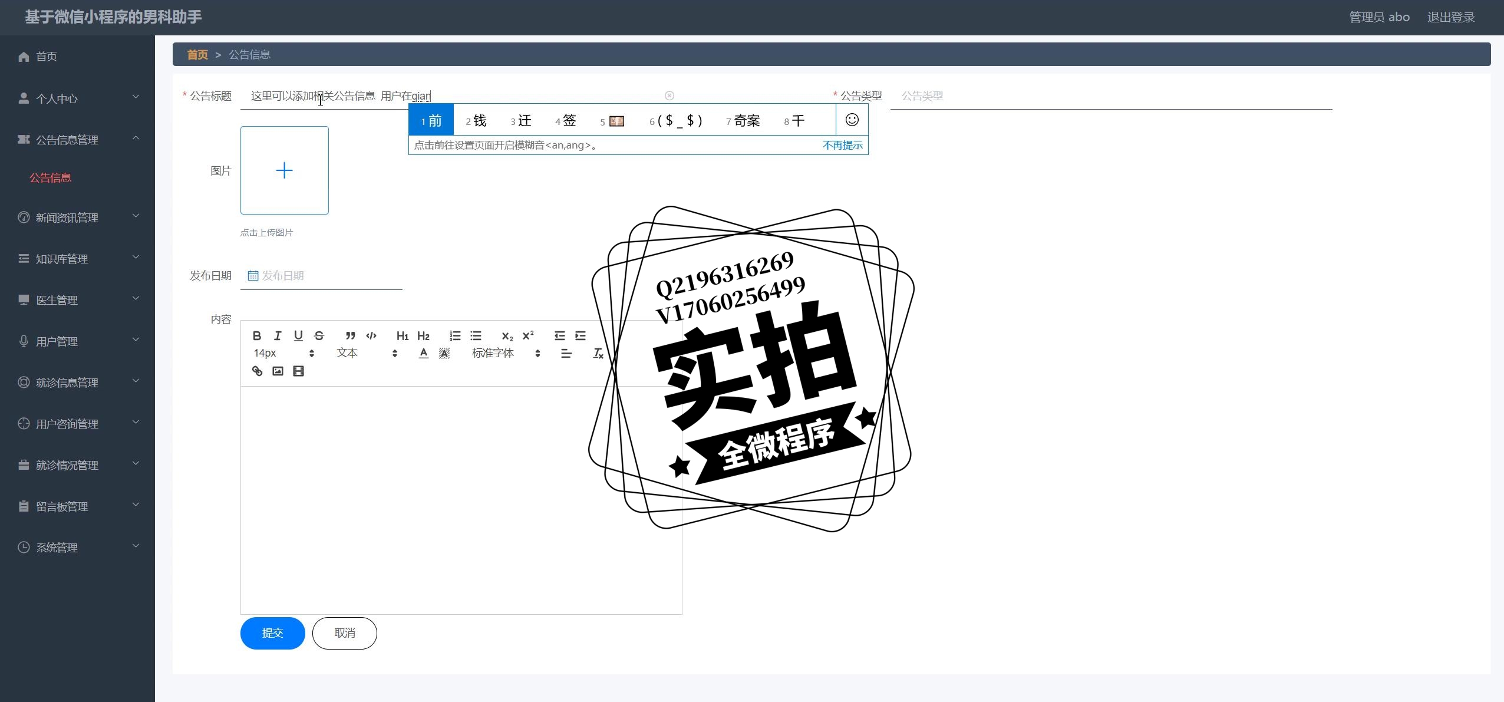Click the 公告类型 input field
1504x702 pixels.
coord(1111,95)
